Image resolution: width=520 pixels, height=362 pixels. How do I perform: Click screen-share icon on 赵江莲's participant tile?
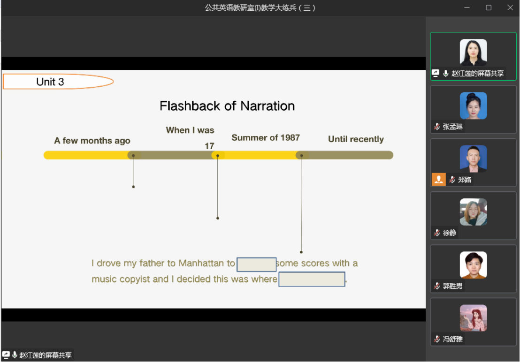tap(436, 73)
